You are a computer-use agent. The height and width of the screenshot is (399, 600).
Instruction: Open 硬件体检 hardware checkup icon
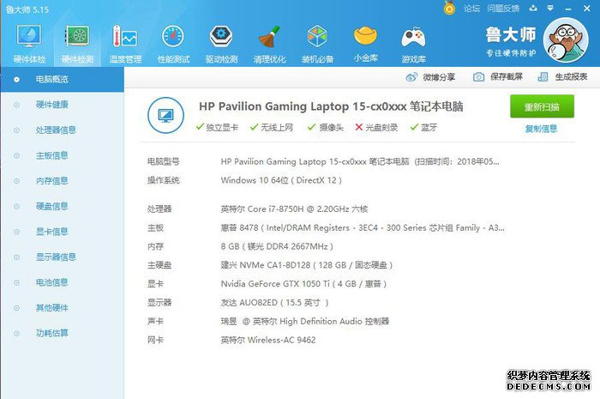tap(29, 43)
